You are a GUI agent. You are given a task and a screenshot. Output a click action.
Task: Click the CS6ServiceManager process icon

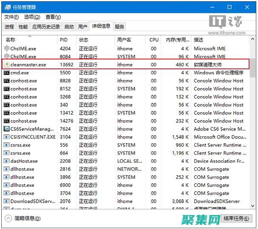(x=7, y=129)
